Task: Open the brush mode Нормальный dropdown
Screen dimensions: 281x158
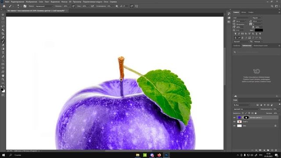Action: coord(44,6)
